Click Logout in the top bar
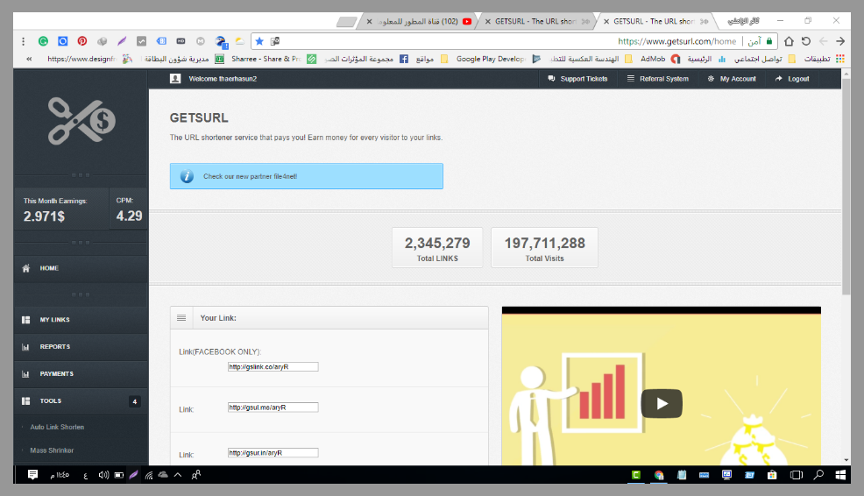864x496 pixels. coord(792,79)
